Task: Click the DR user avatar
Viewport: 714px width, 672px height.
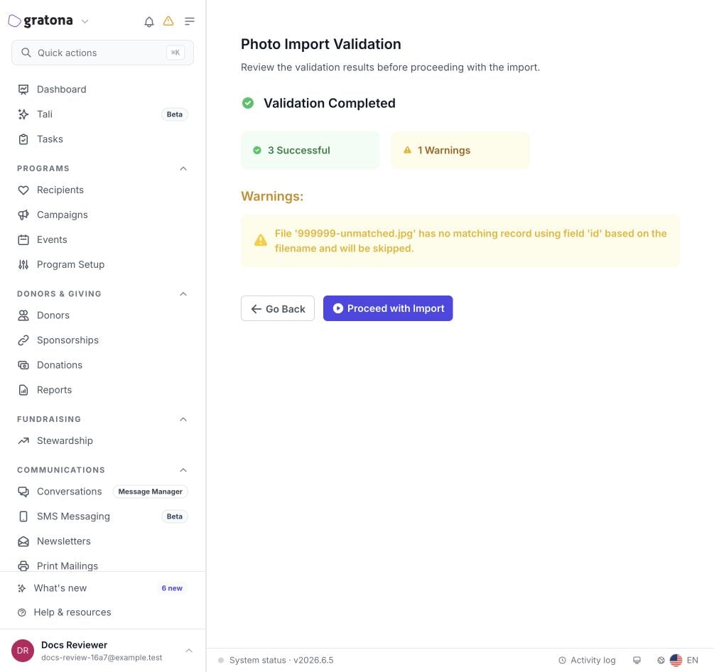Action: 23,651
